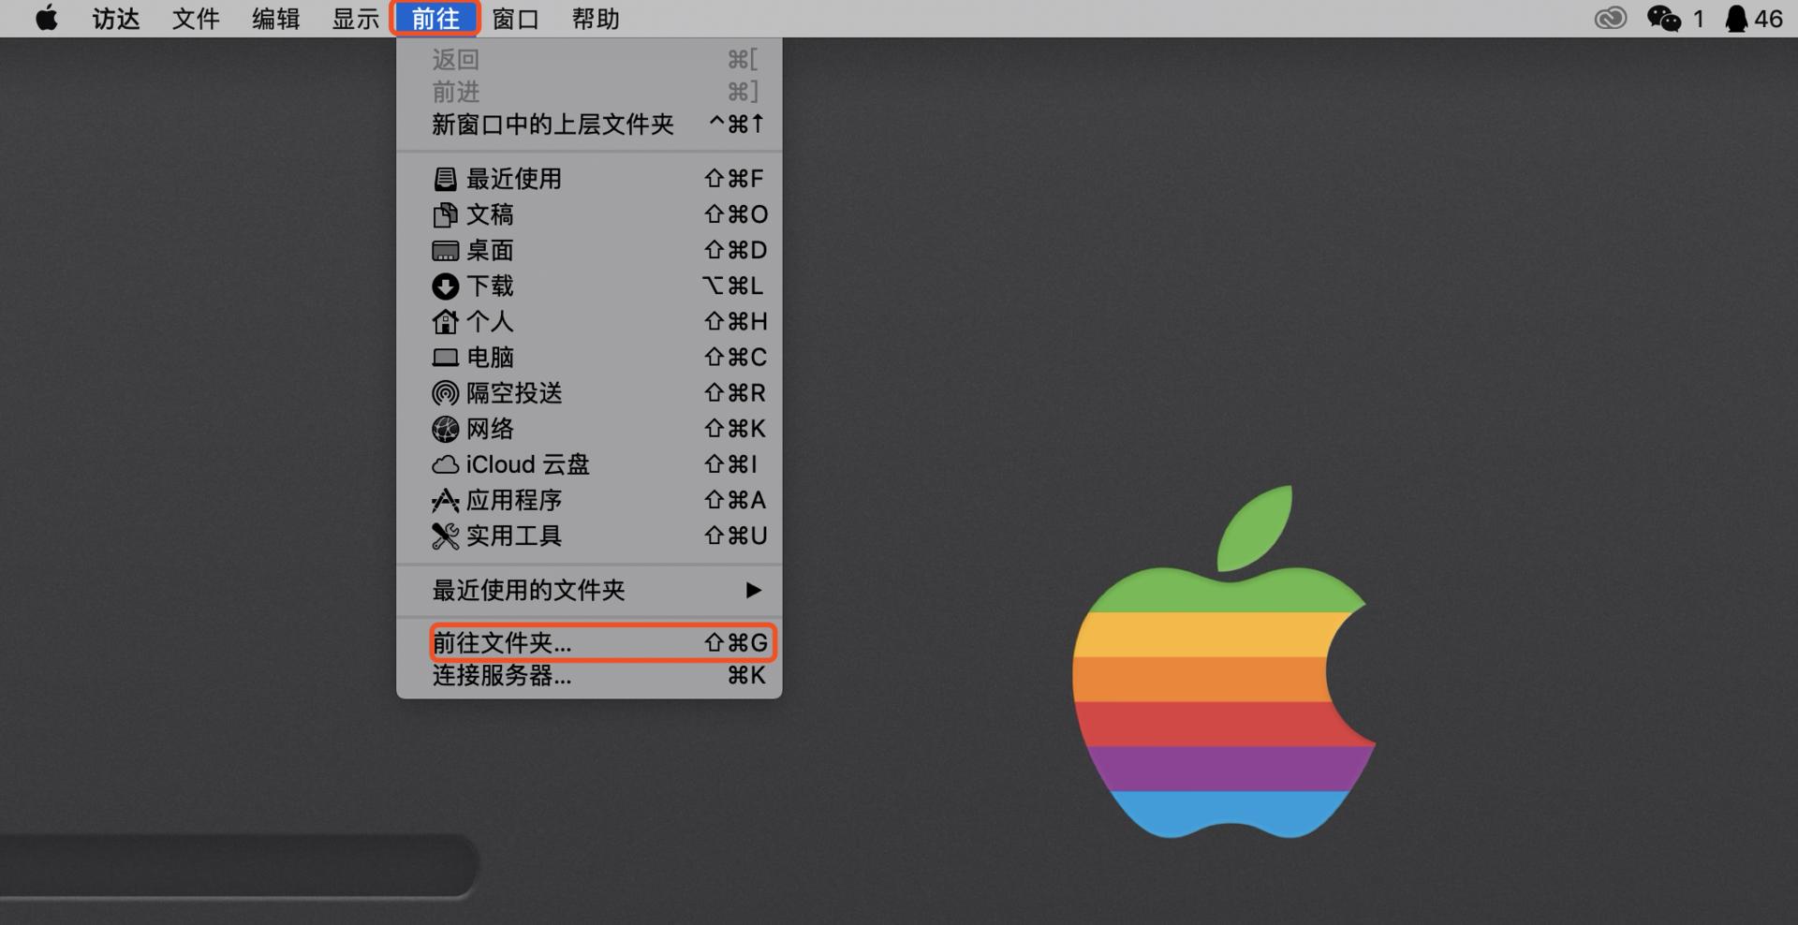Select the 隔空投送 (AirDrop) item
This screenshot has width=1798, height=925.
[515, 393]
